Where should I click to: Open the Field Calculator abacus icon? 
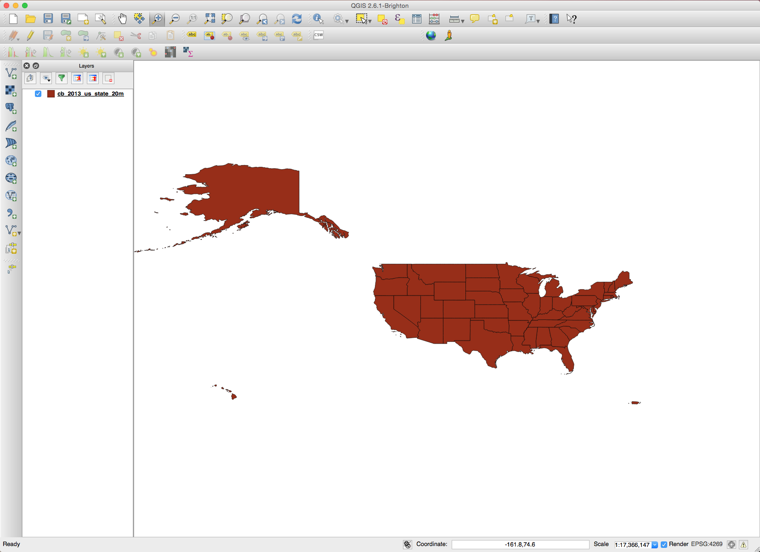point(434,19)
